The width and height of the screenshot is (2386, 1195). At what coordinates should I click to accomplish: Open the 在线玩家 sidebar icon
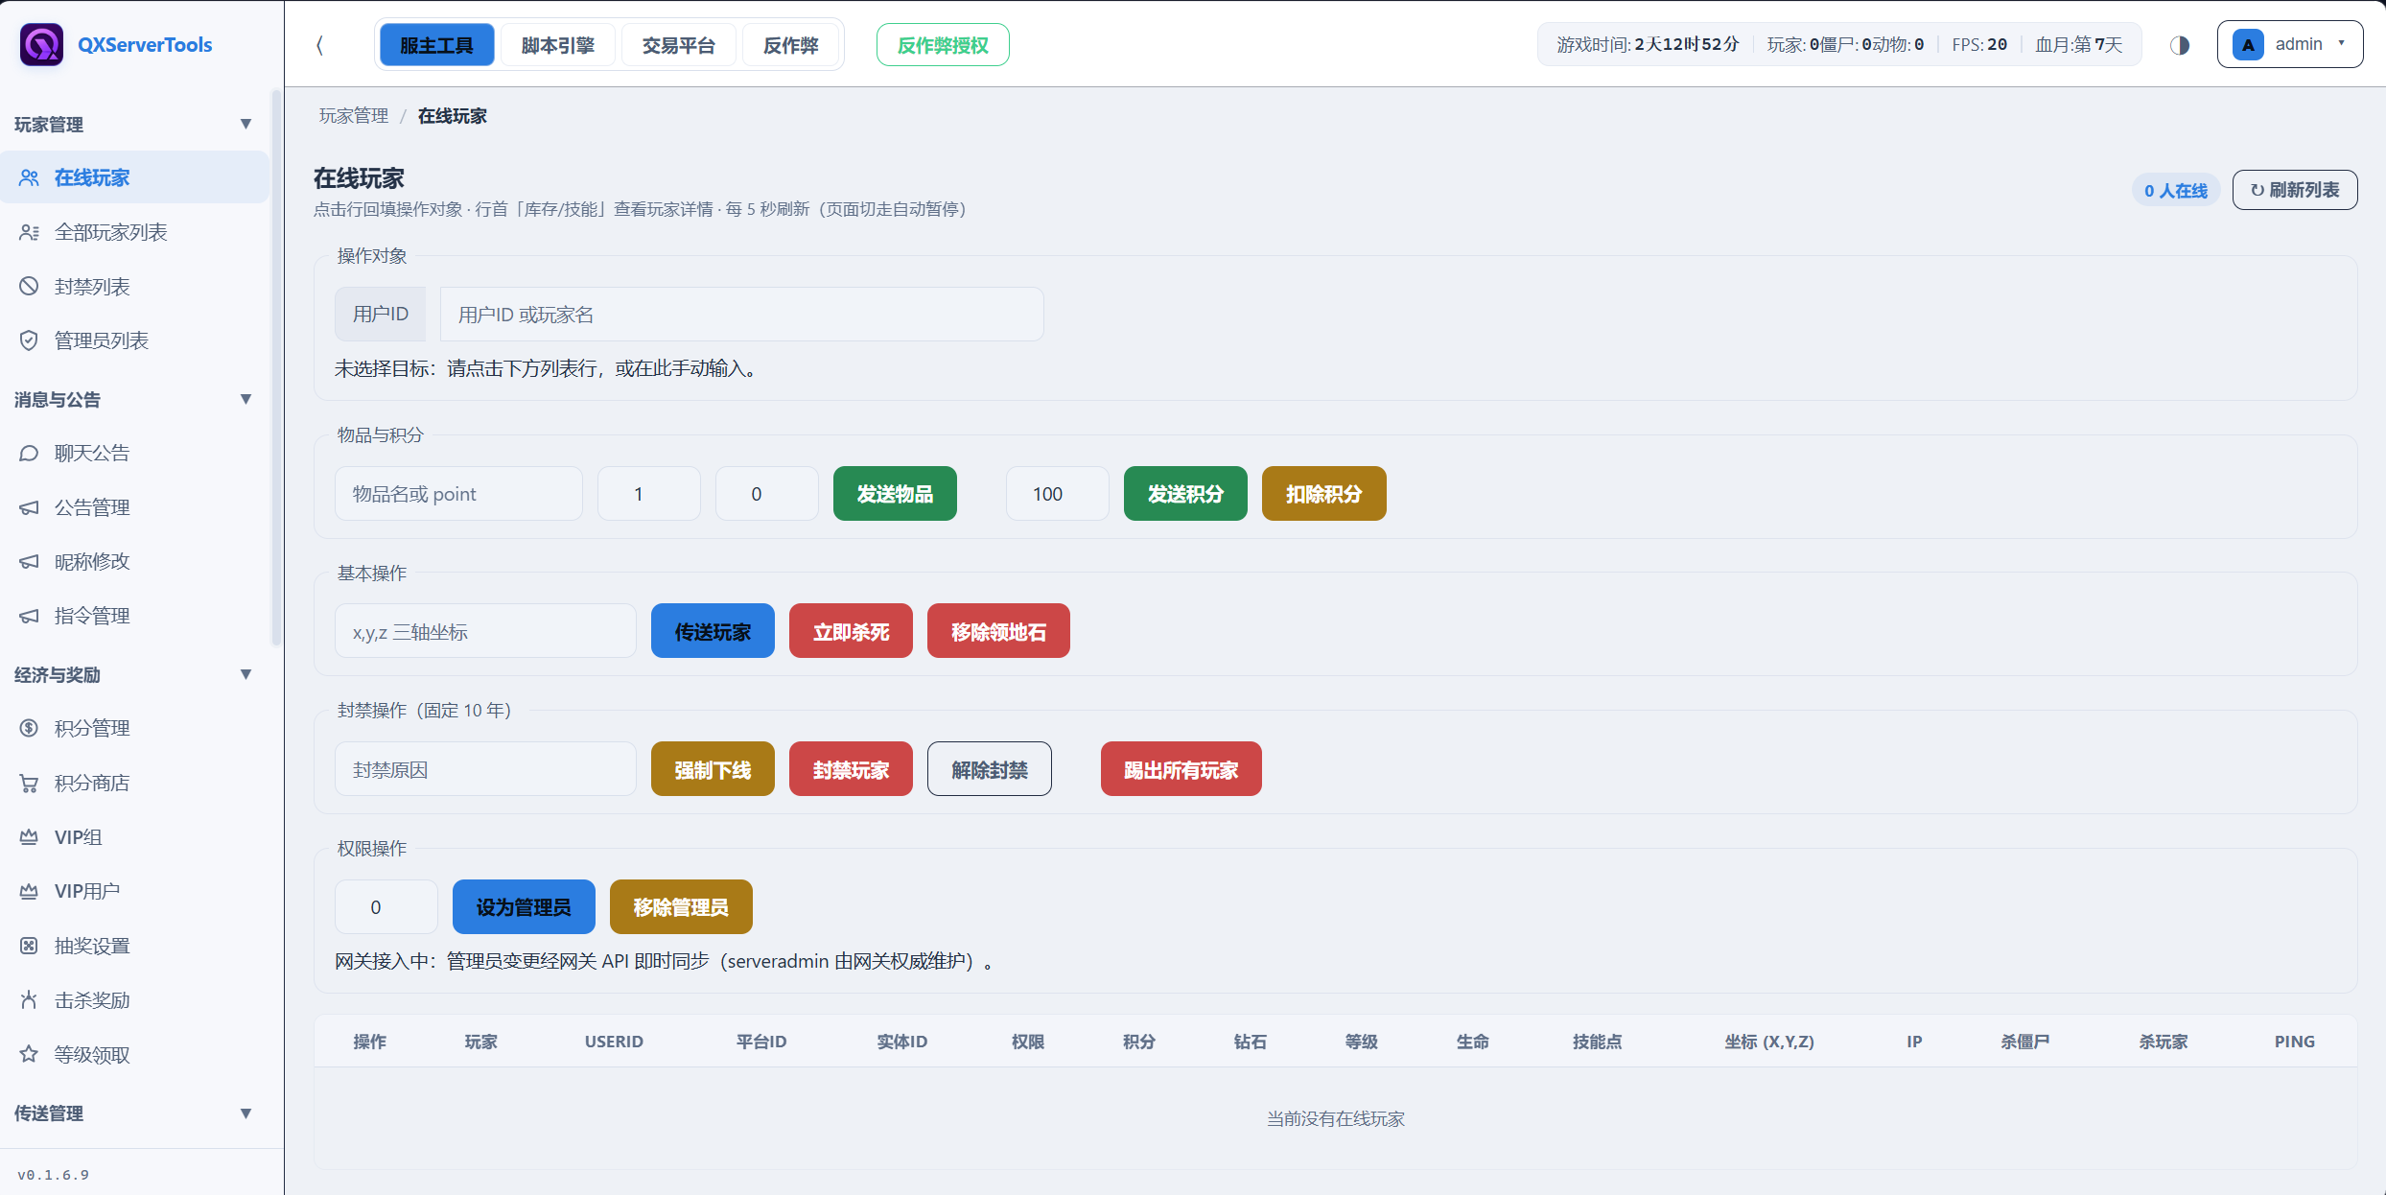point(29,177)
